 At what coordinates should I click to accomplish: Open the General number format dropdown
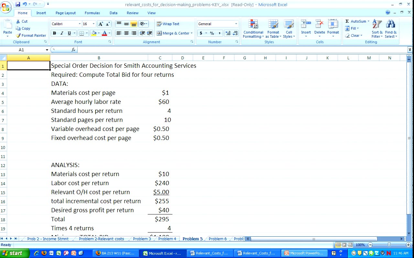[236, 24]
